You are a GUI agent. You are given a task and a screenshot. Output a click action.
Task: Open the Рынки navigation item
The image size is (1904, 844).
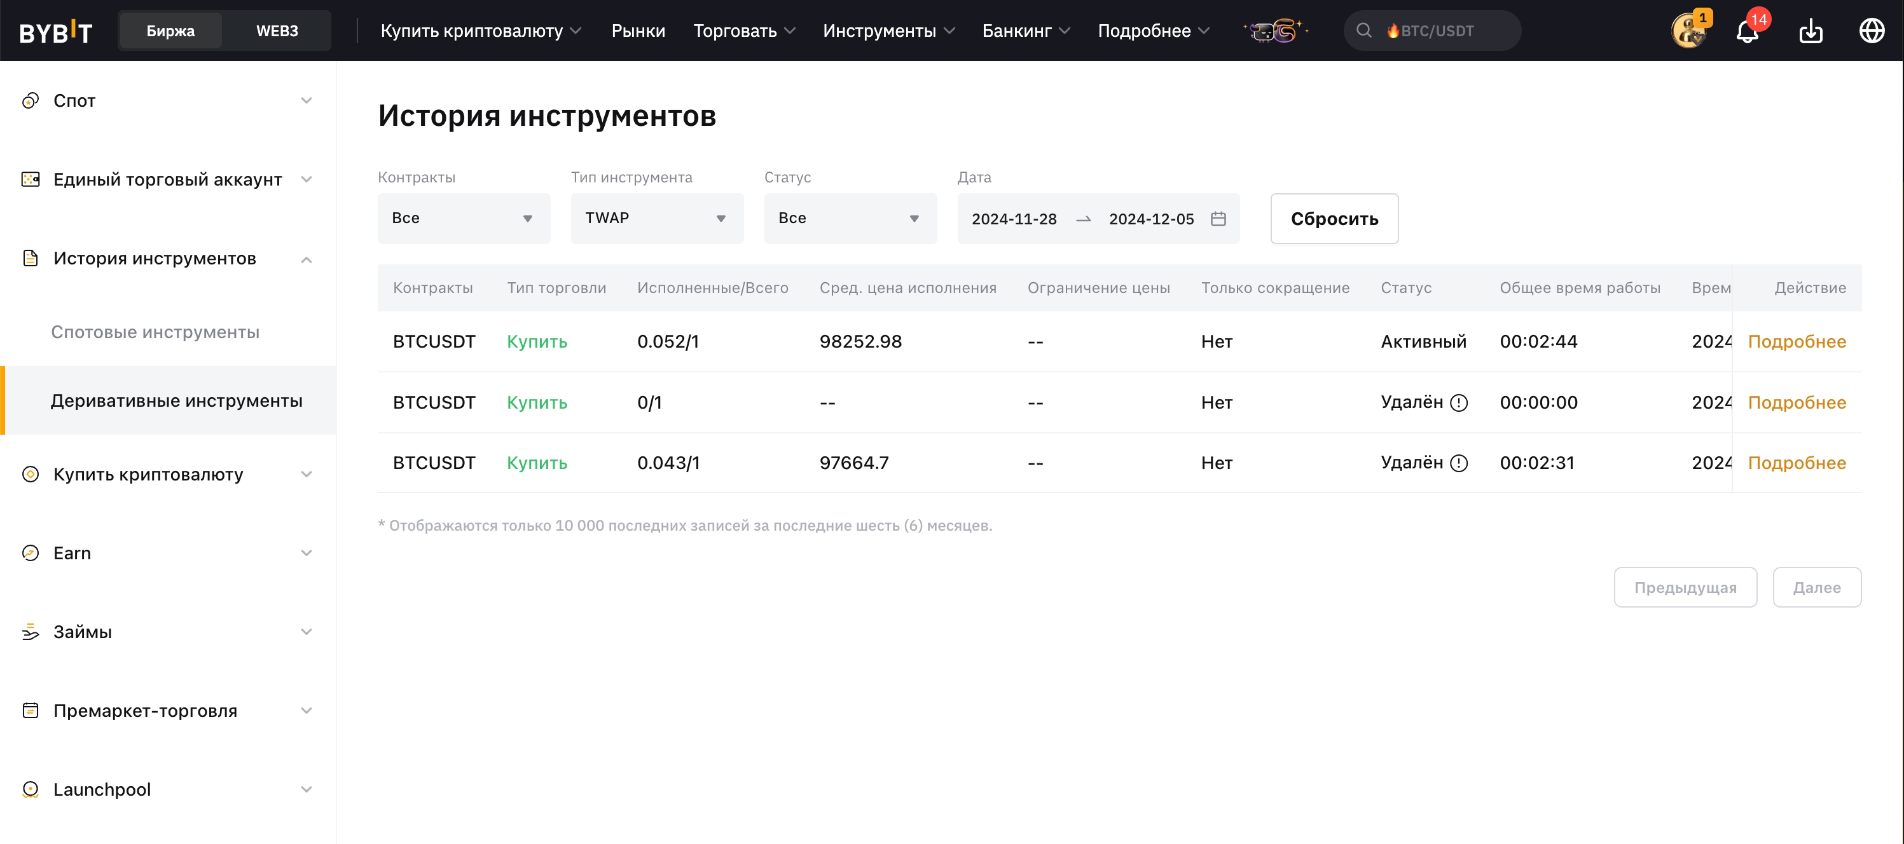637,31
